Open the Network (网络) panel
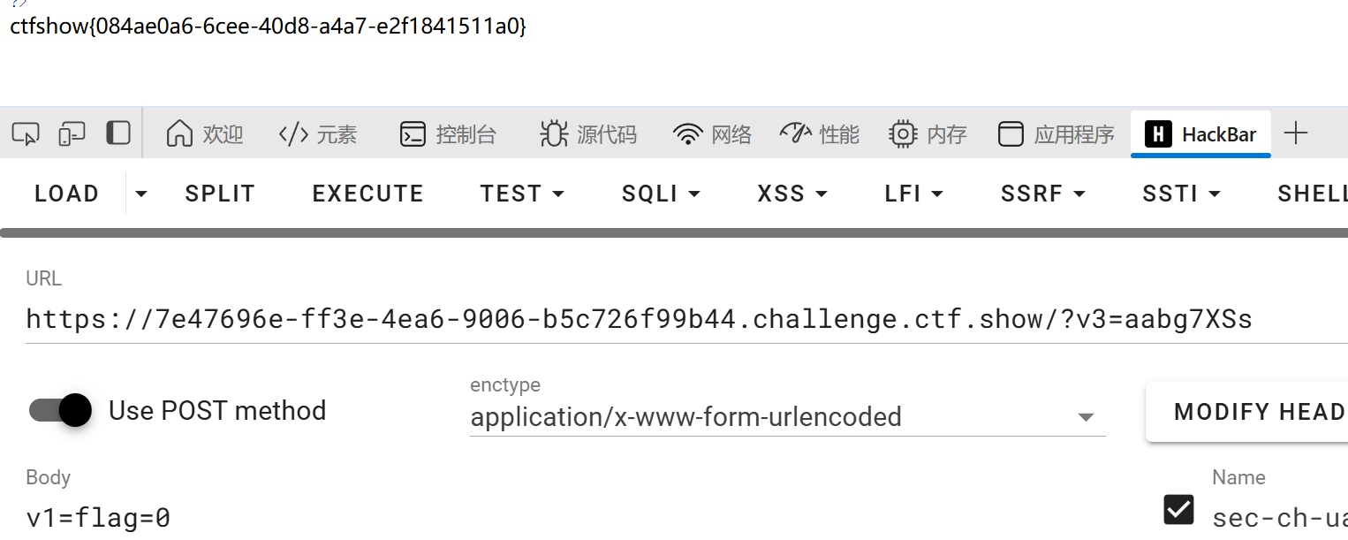 point(712,134)
